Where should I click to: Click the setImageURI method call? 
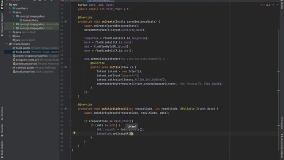point(121,134)
